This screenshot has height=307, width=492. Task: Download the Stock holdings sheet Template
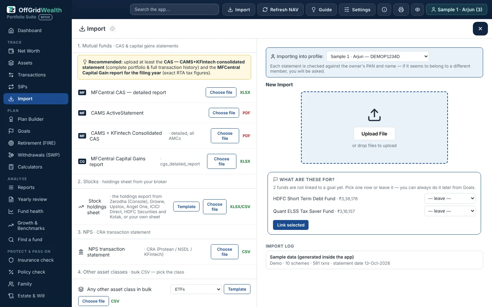(x=187, y=207)
